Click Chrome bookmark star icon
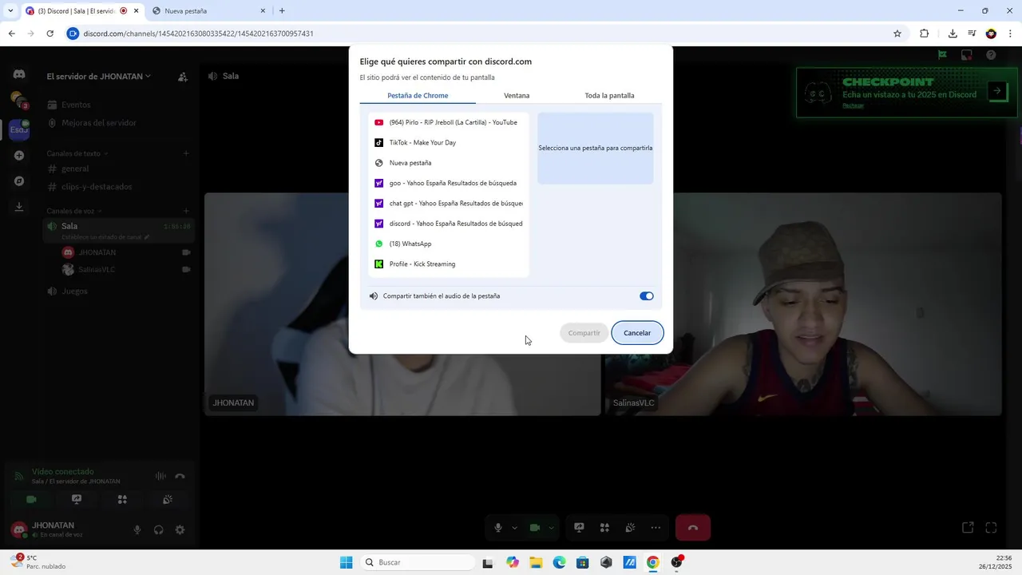Viewport: 1022px width, 575px height. click(x=897, y=34)
